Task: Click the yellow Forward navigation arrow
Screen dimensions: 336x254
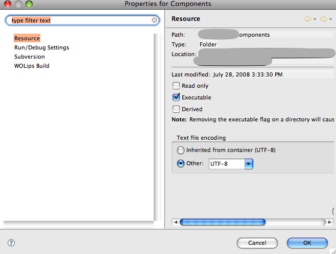Action: point(323,19)
